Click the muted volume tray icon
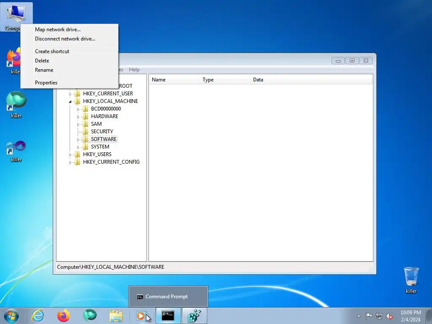This screenshot has width=432, height=324. [389, 316]
